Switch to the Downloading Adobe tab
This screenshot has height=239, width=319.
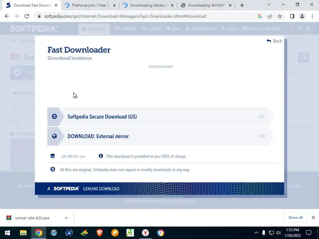pyautogui.click(x=147, y=5)
